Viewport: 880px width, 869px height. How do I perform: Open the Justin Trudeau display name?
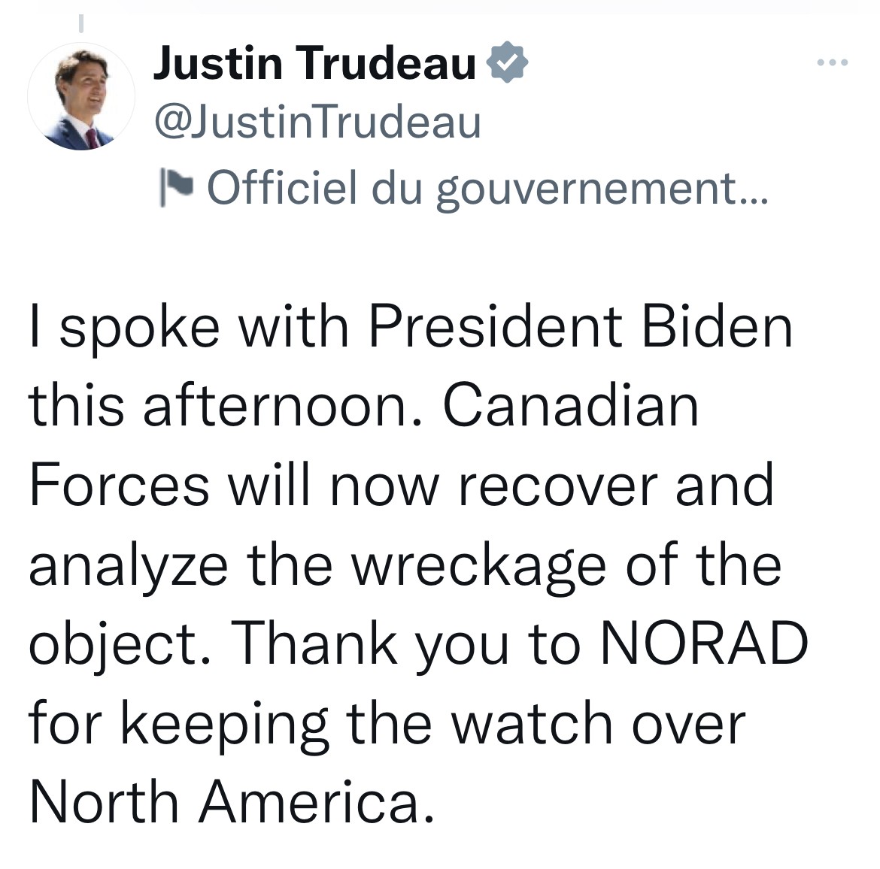tap(315, 63)
